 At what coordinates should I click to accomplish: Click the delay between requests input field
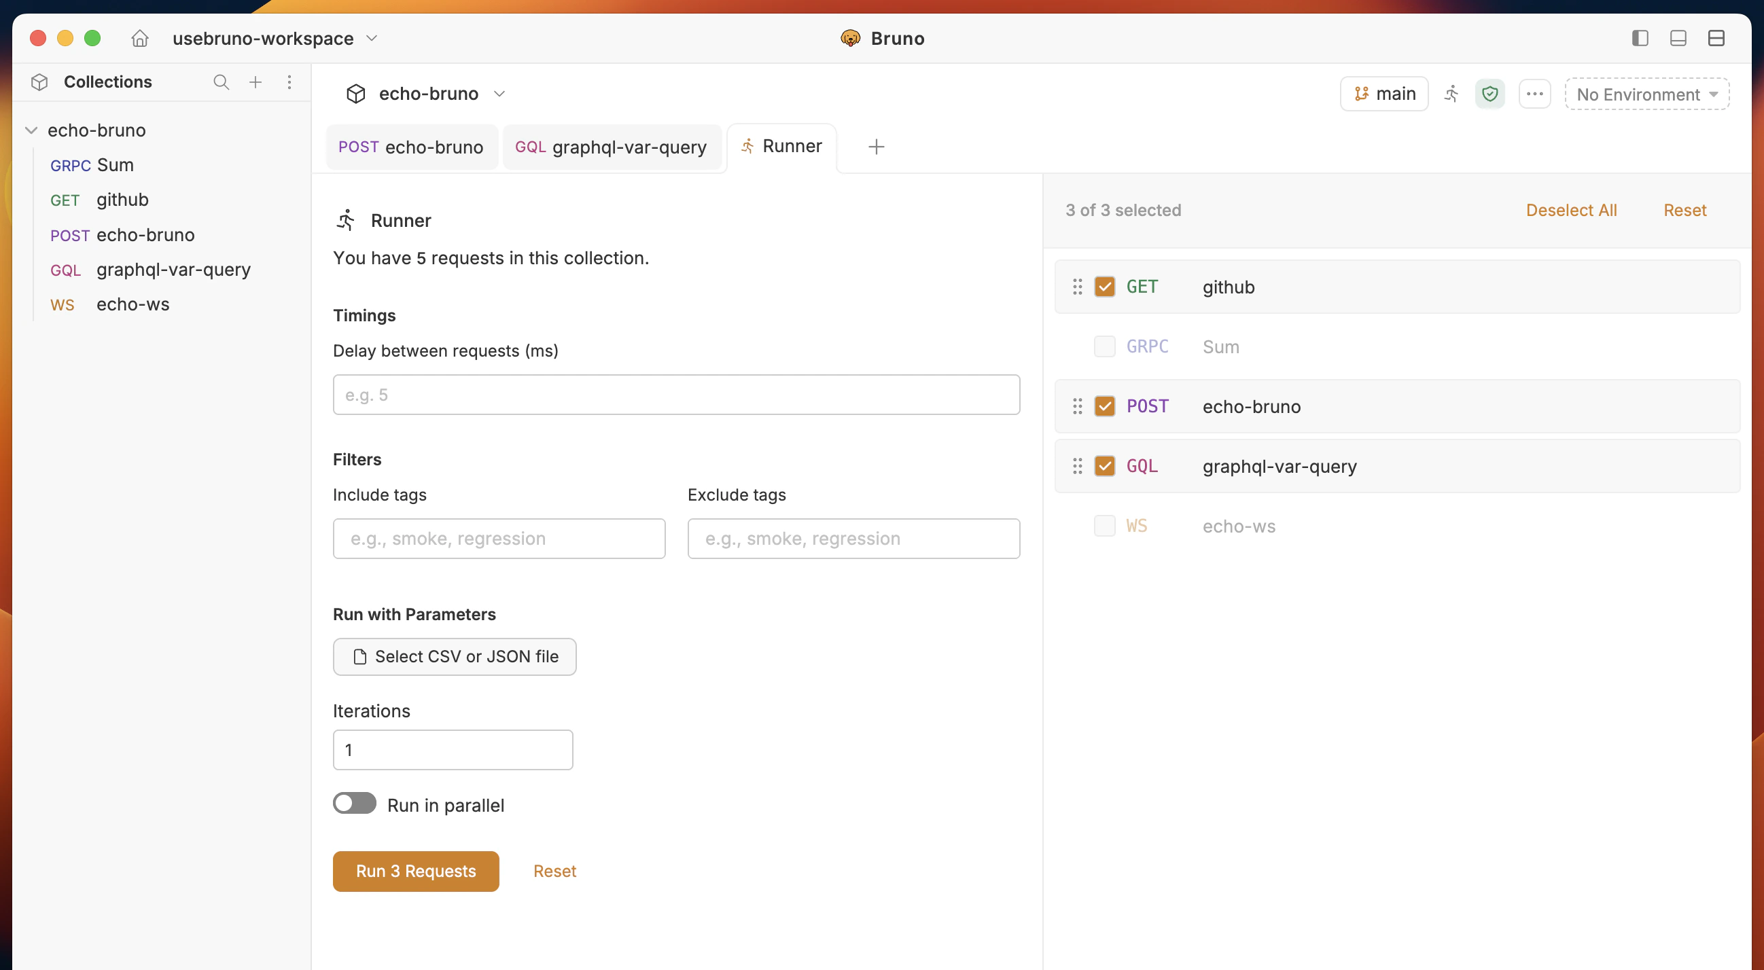tap(676, 395)
